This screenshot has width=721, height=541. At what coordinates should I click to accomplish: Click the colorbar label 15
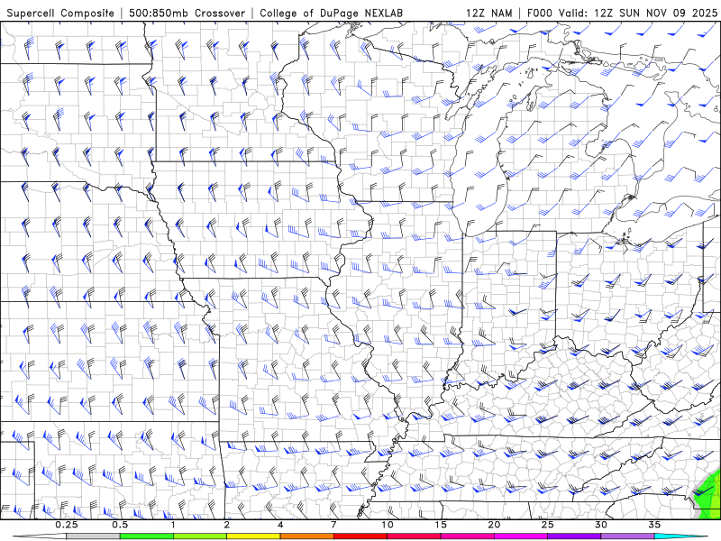(441, 525)
